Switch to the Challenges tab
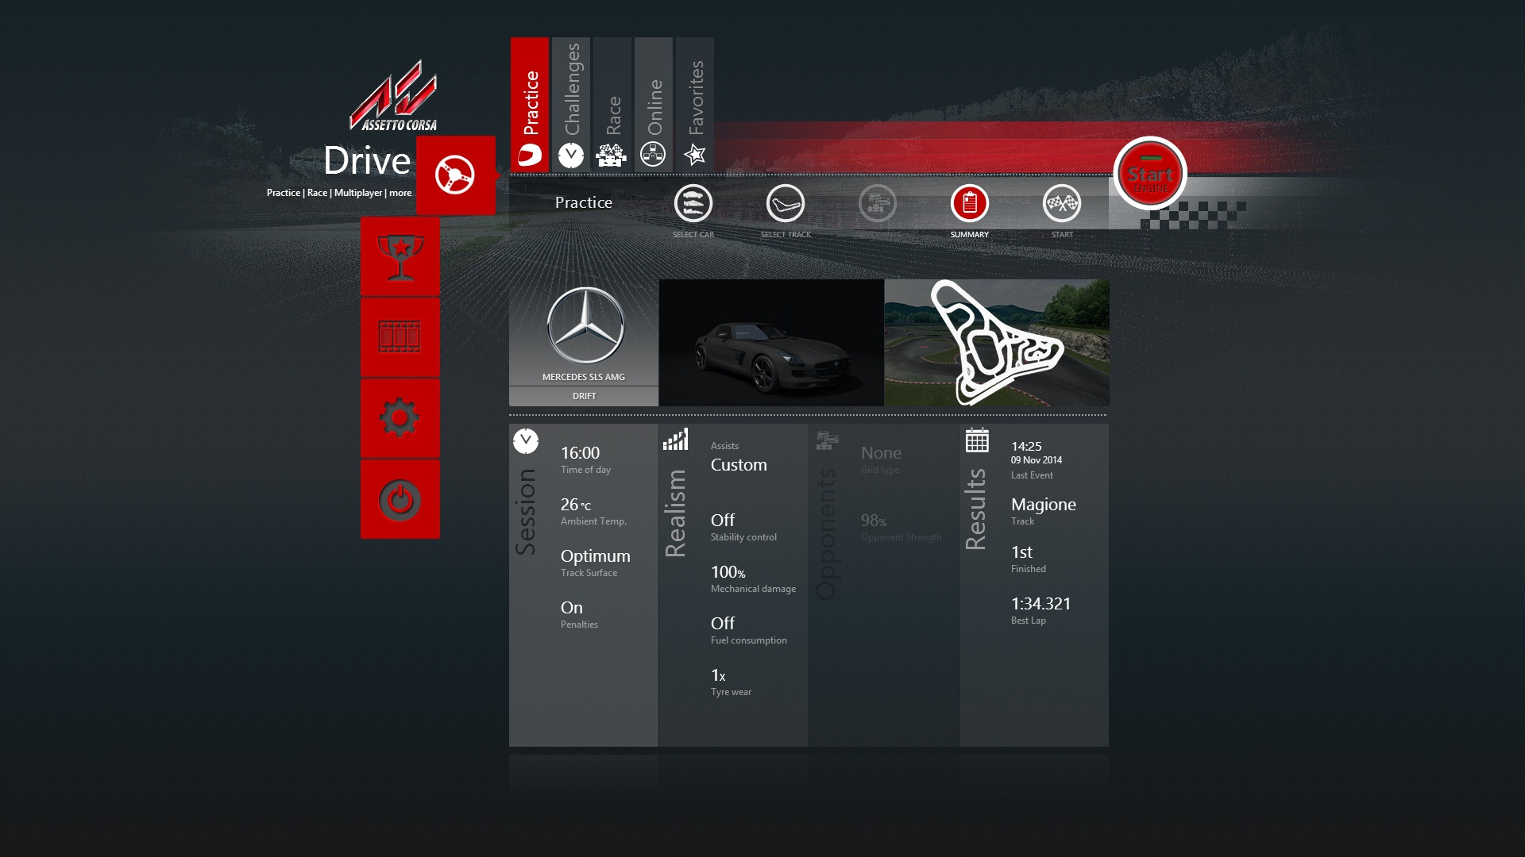Viewport: 1525px width, 857px height. point(571,105)
